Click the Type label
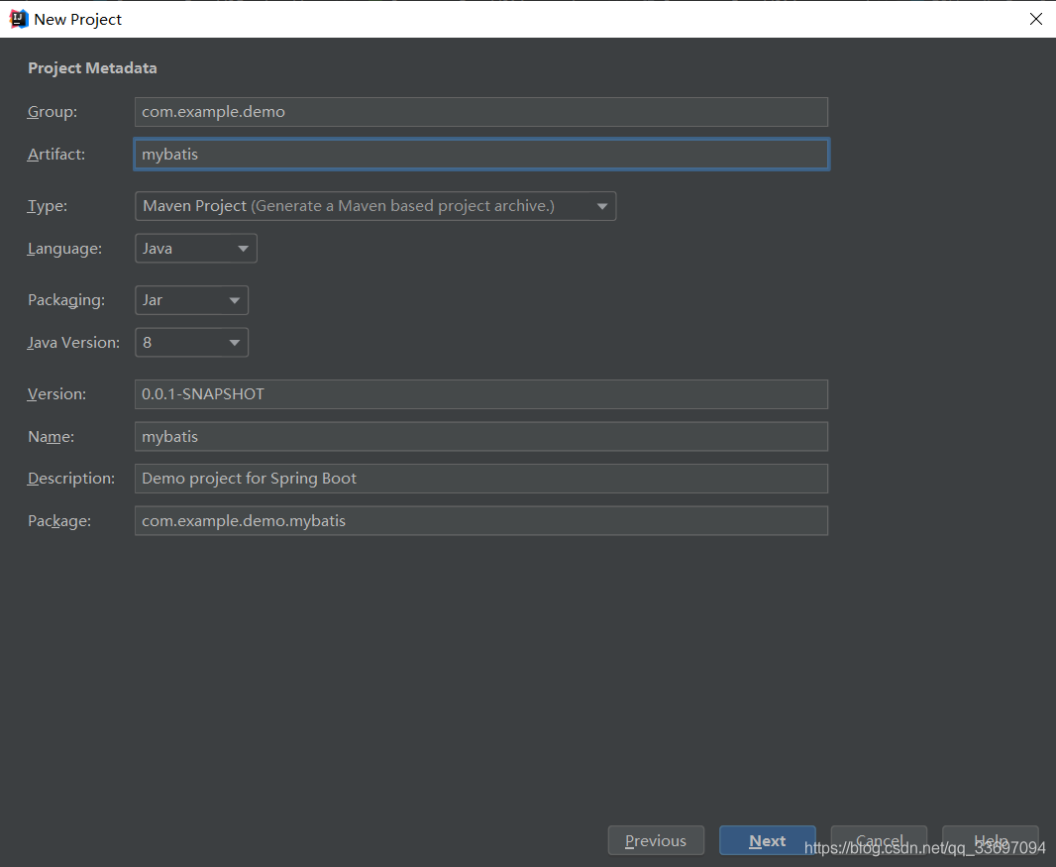This screenshot has width=1056, height=867. (48, 206)
